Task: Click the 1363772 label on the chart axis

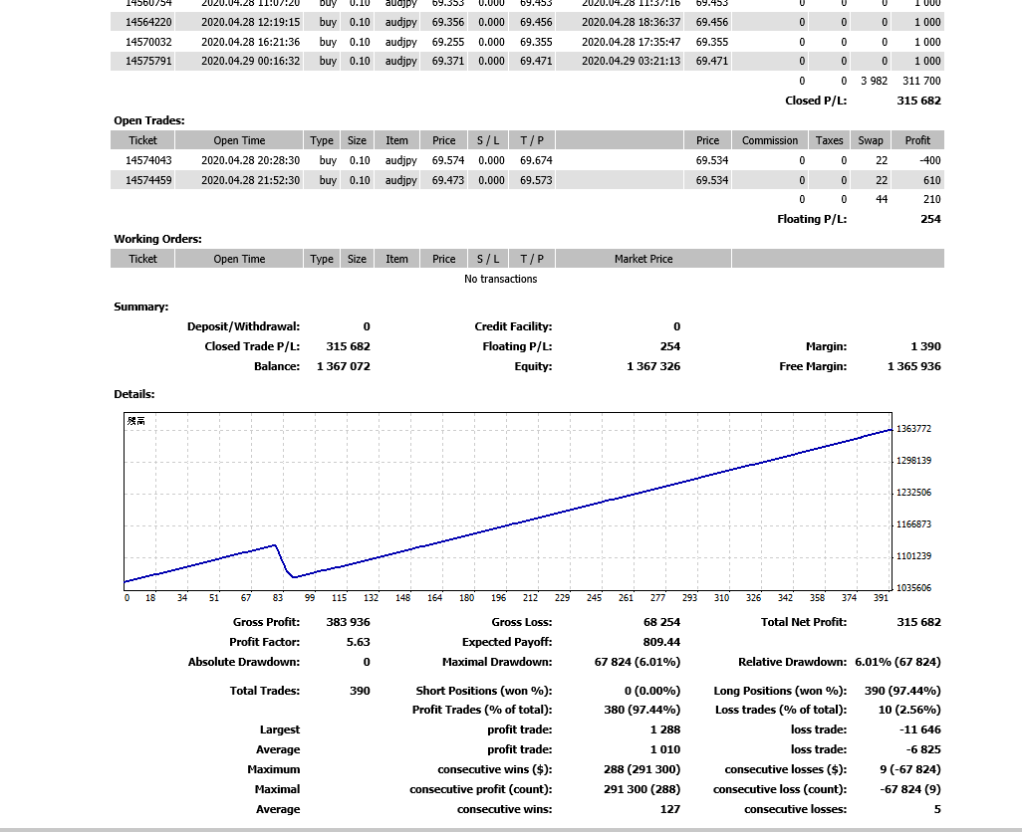Action: pyautogui.click(x=913, y=429)
